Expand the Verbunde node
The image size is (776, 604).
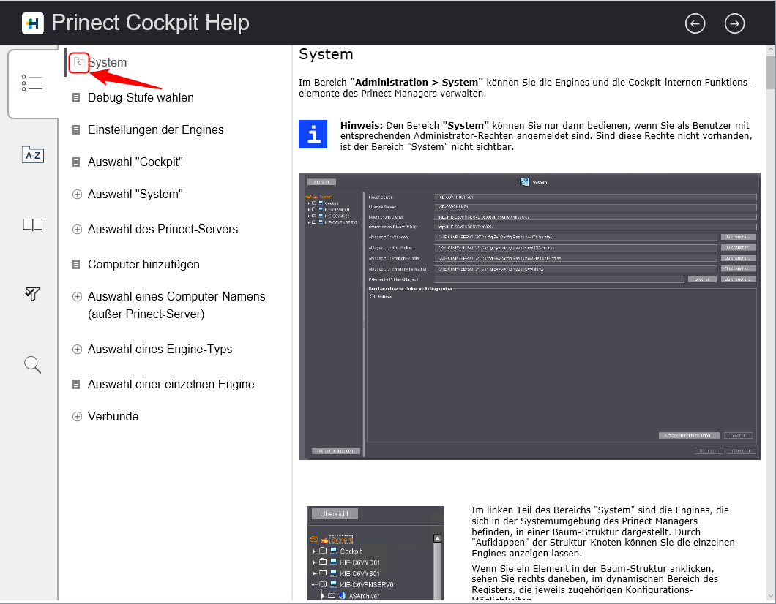pyautogui.click(x=77, y=417)
